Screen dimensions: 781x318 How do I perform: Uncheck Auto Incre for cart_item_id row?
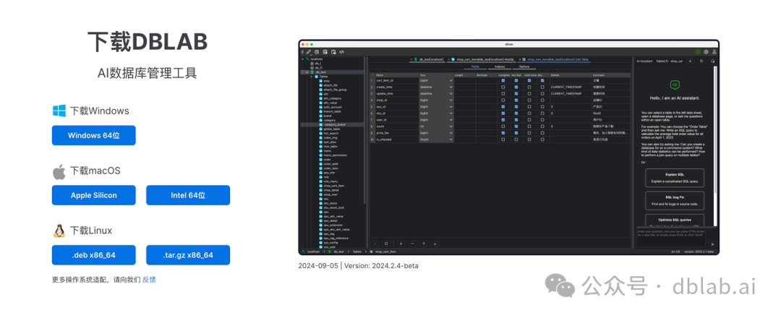click(529, 81)
